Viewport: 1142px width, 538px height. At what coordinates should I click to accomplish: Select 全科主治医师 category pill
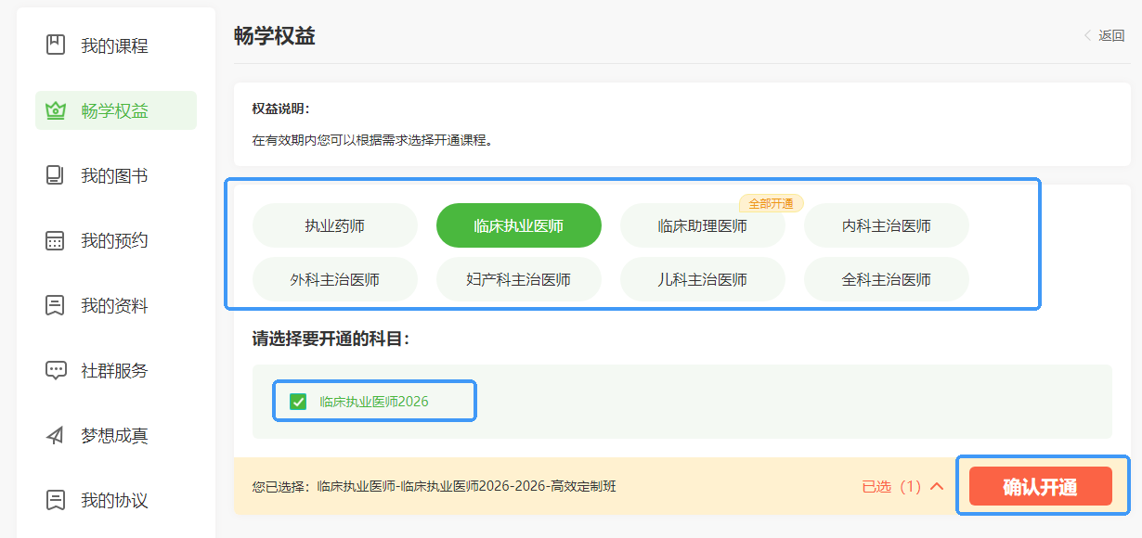coord(886,279)
